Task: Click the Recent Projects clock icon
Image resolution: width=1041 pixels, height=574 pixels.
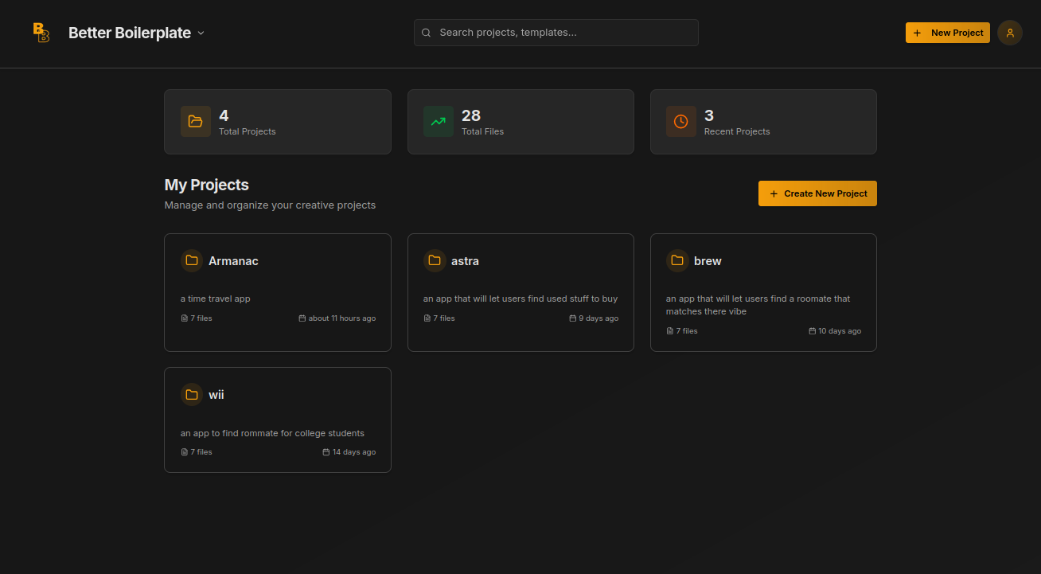Action: (x=681, y=121)
